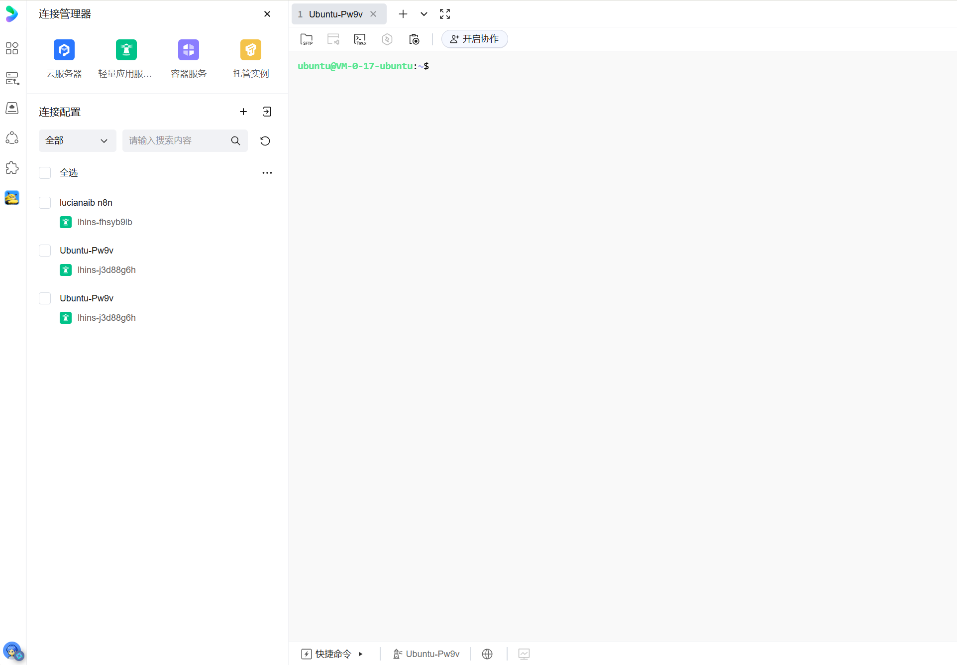Viewport: 957px width, 665px height.
Task: Open the 托管实例 connection type
Action: [x=250, y=50]
